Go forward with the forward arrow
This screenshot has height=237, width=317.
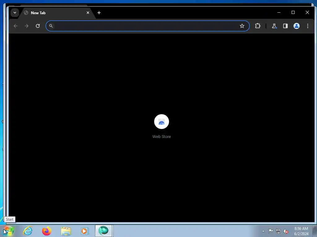[x=27, y=26]
